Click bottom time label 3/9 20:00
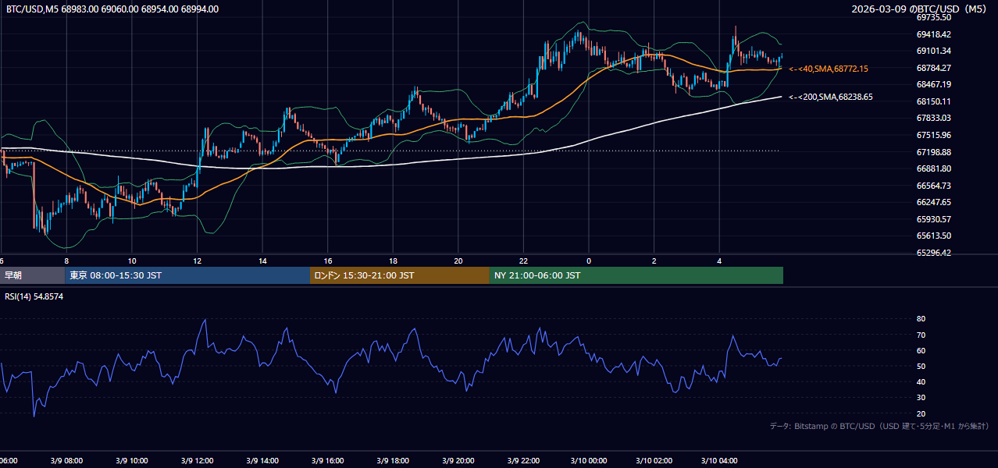This screenshot has height=468, width=998. 458,461
